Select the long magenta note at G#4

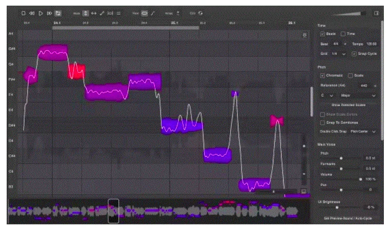click(53, 52)
